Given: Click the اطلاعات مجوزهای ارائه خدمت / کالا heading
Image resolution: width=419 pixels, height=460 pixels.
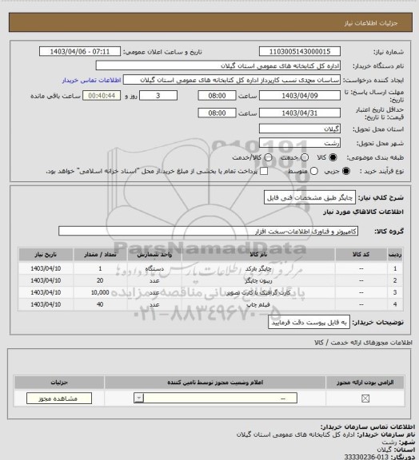Looking at the screenshot, I should tap(363, 343).
